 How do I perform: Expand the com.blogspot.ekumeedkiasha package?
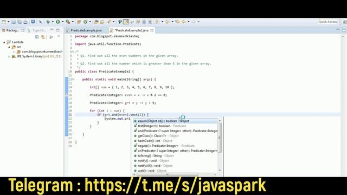[x=14, y=52]
